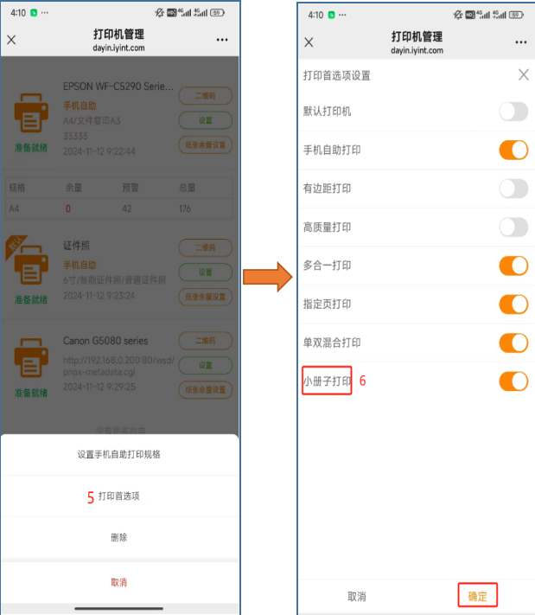Image resolution: width=535 pixels, height=615 pixels.
Task: Tap the red 取消 in bottom sheet
Action: (x=119, y=582)
